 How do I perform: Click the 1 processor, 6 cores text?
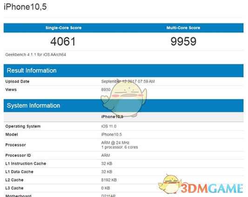[x=120, y=147]
